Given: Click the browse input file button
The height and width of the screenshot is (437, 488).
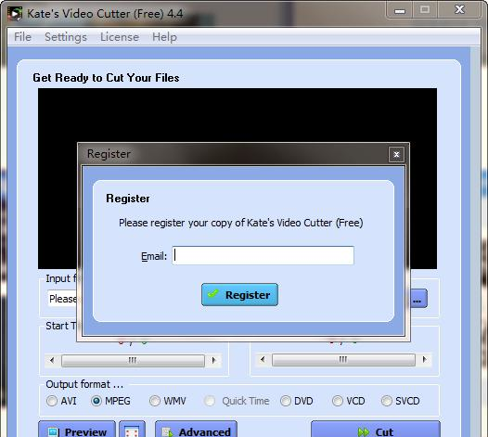Looking at the screenshot, I should (x=419, y=299).
